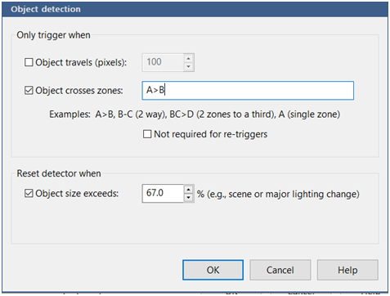Screen dimensions: 390x296
Task: Click the Reset detector when group label
Action: (x=59, y=173)
